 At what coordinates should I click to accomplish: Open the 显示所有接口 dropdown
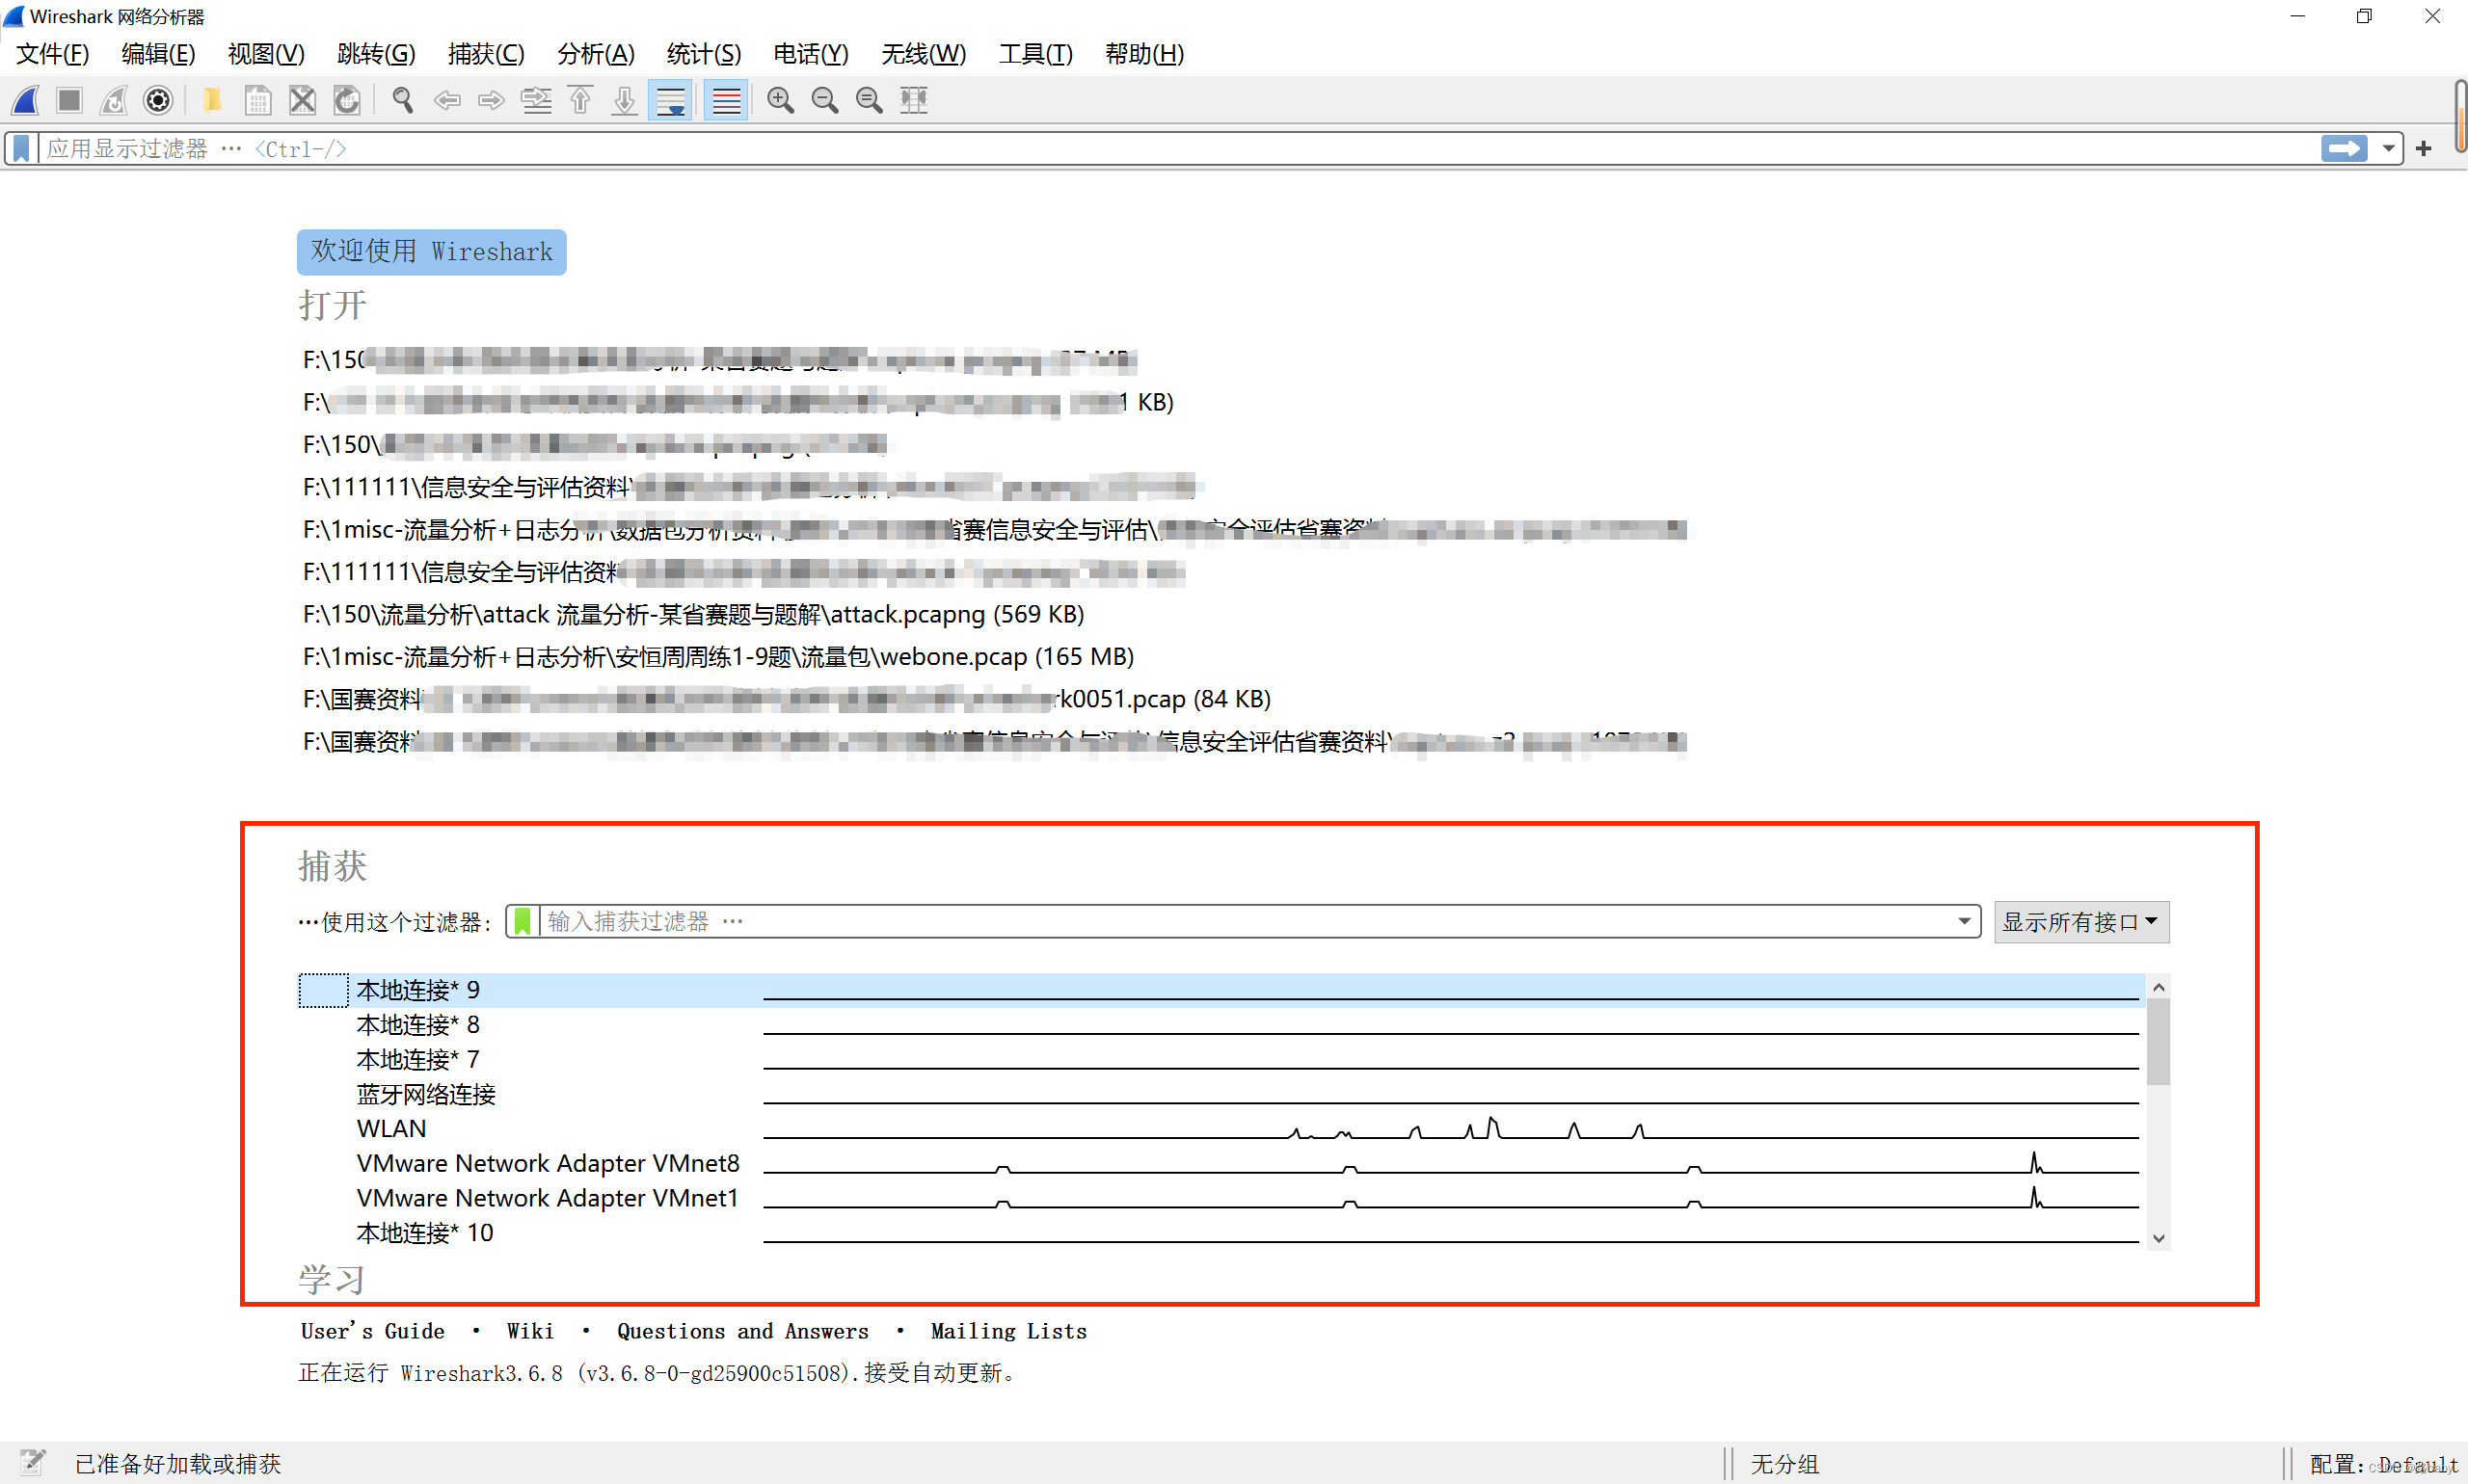(x=2080, y=921)
